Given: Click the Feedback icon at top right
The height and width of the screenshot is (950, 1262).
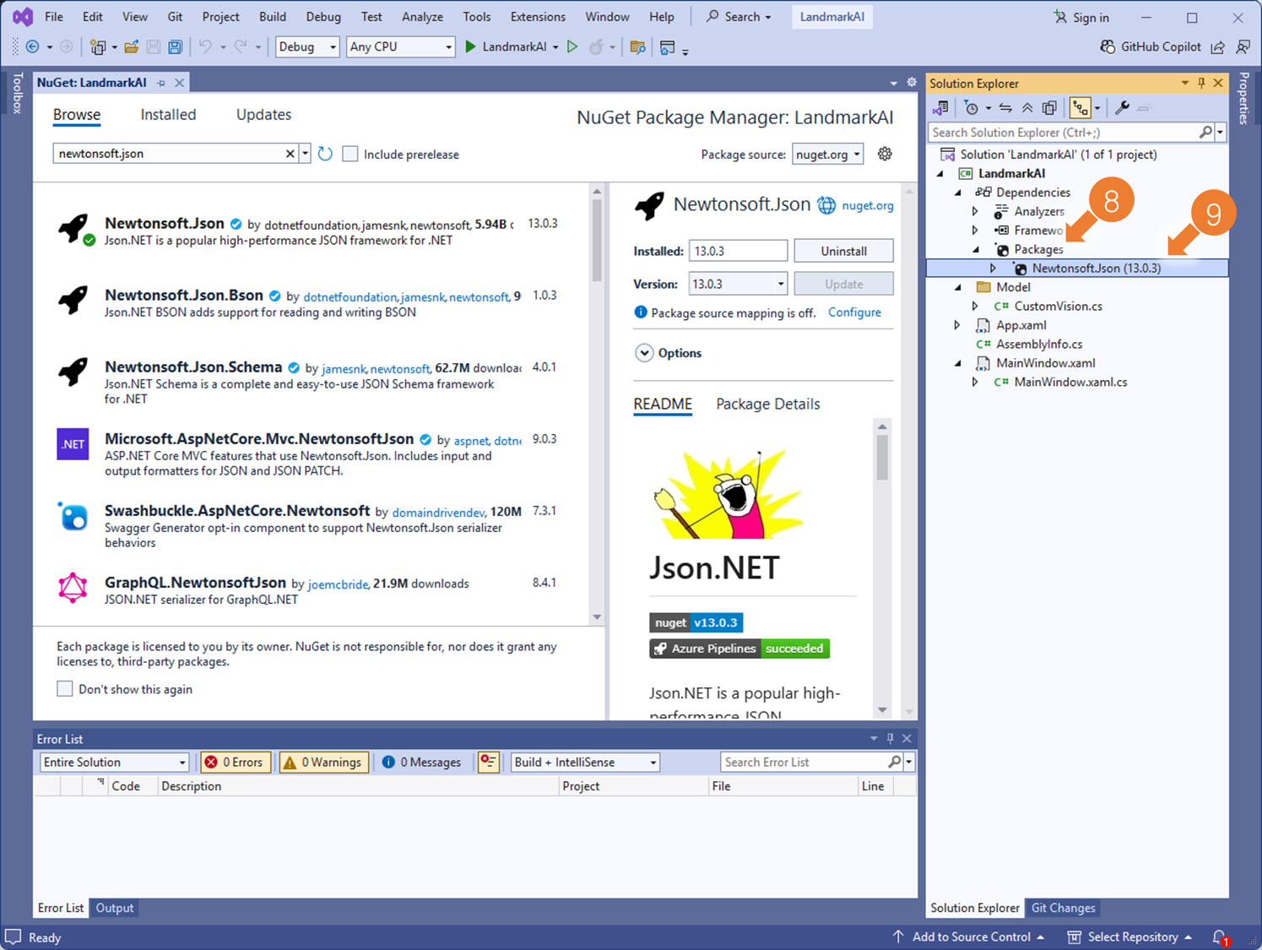Looking at the screenshot, I should pos(1243,47).
